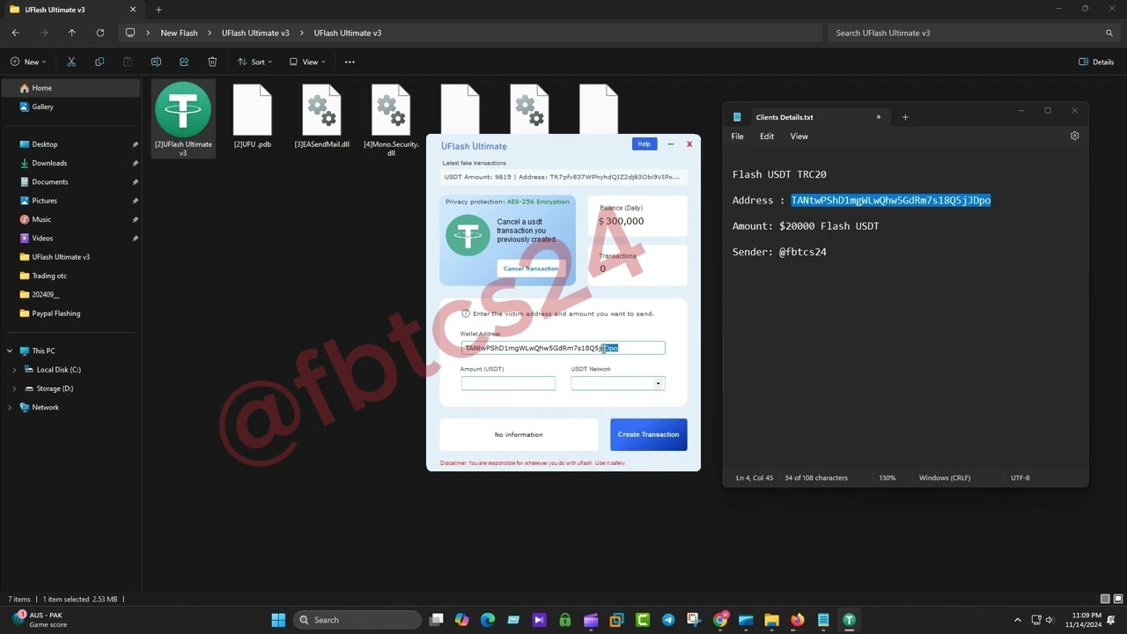The image size is (1127, 634).
Task: Go back with Explorer back arrow
Action: point(16,33)
